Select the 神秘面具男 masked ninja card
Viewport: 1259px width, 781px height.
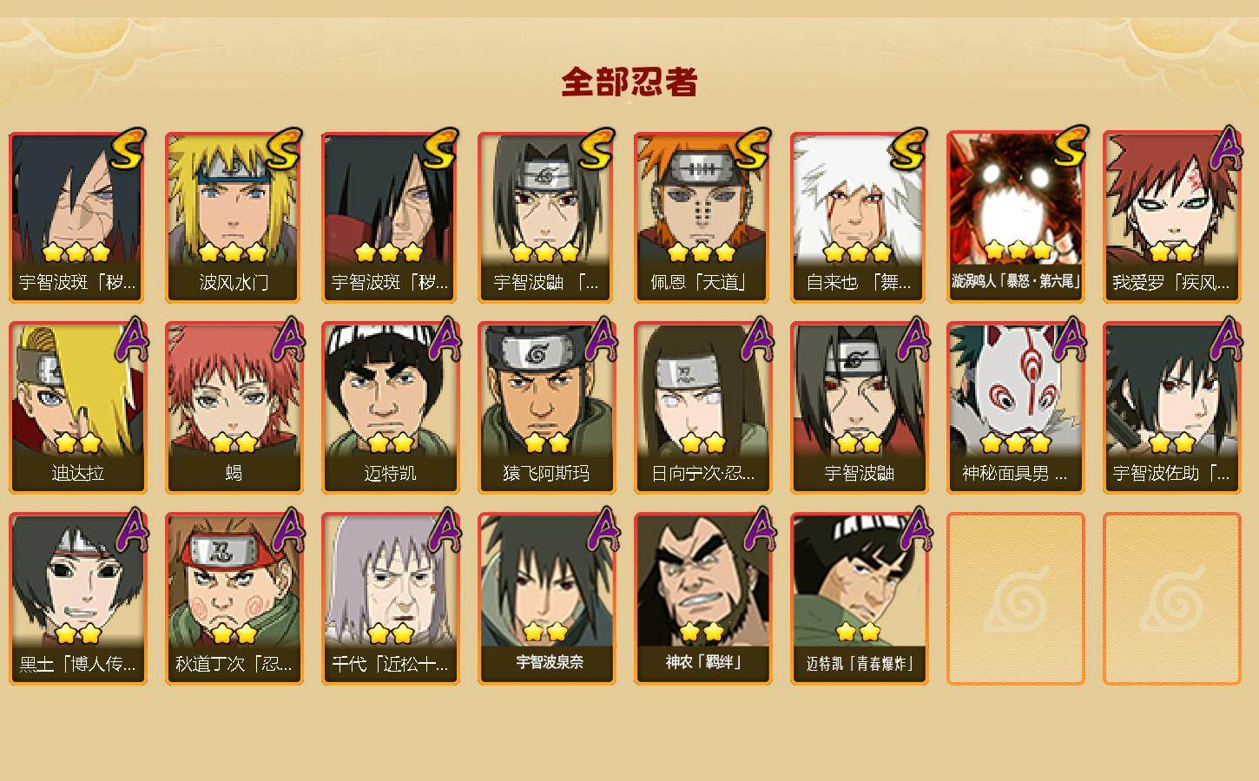[x=1015, y=408]
